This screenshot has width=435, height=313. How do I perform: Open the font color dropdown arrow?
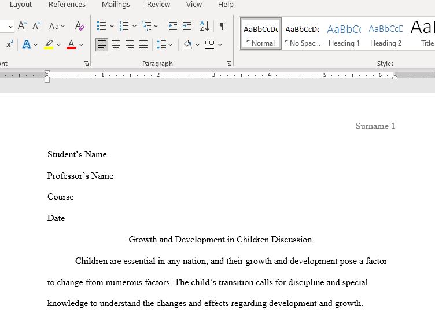82,45
